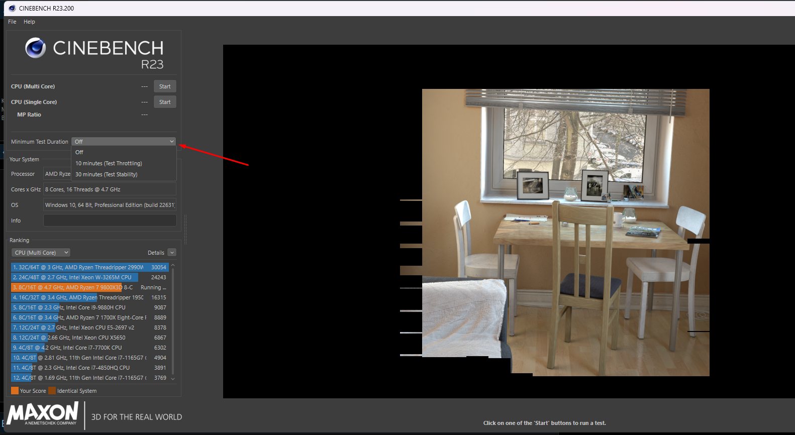Select the Threadripper 1950 ranking row
This screenshot has height=435, width=795.
(89, 297)
